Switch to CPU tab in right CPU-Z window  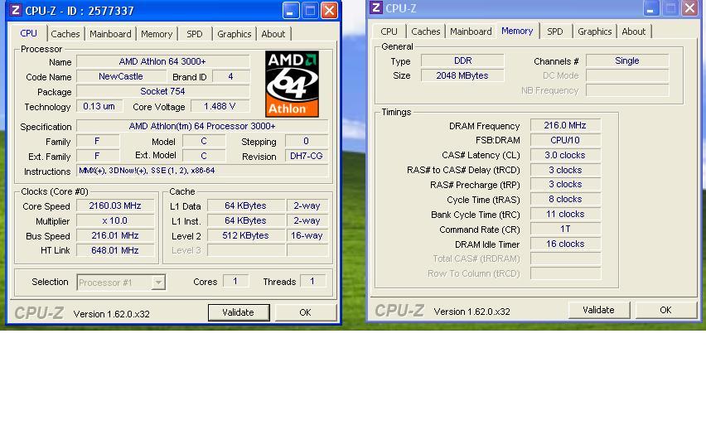coord(389,31)
